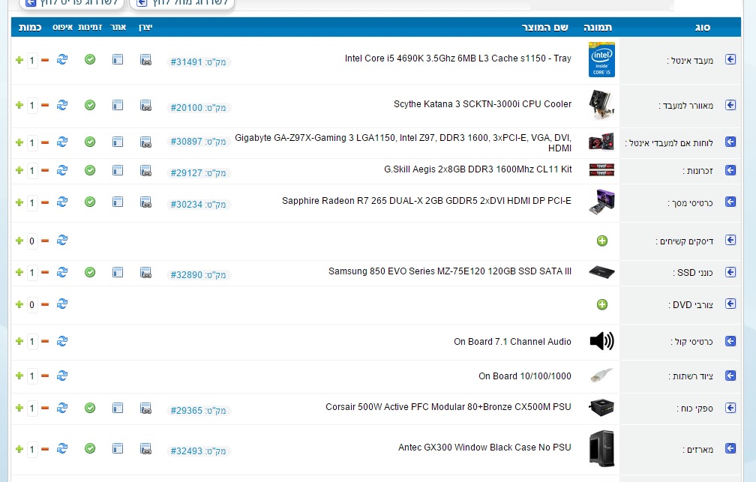
Task: Click reset icon for Intel Core i5 row
Action: [62, 59]
